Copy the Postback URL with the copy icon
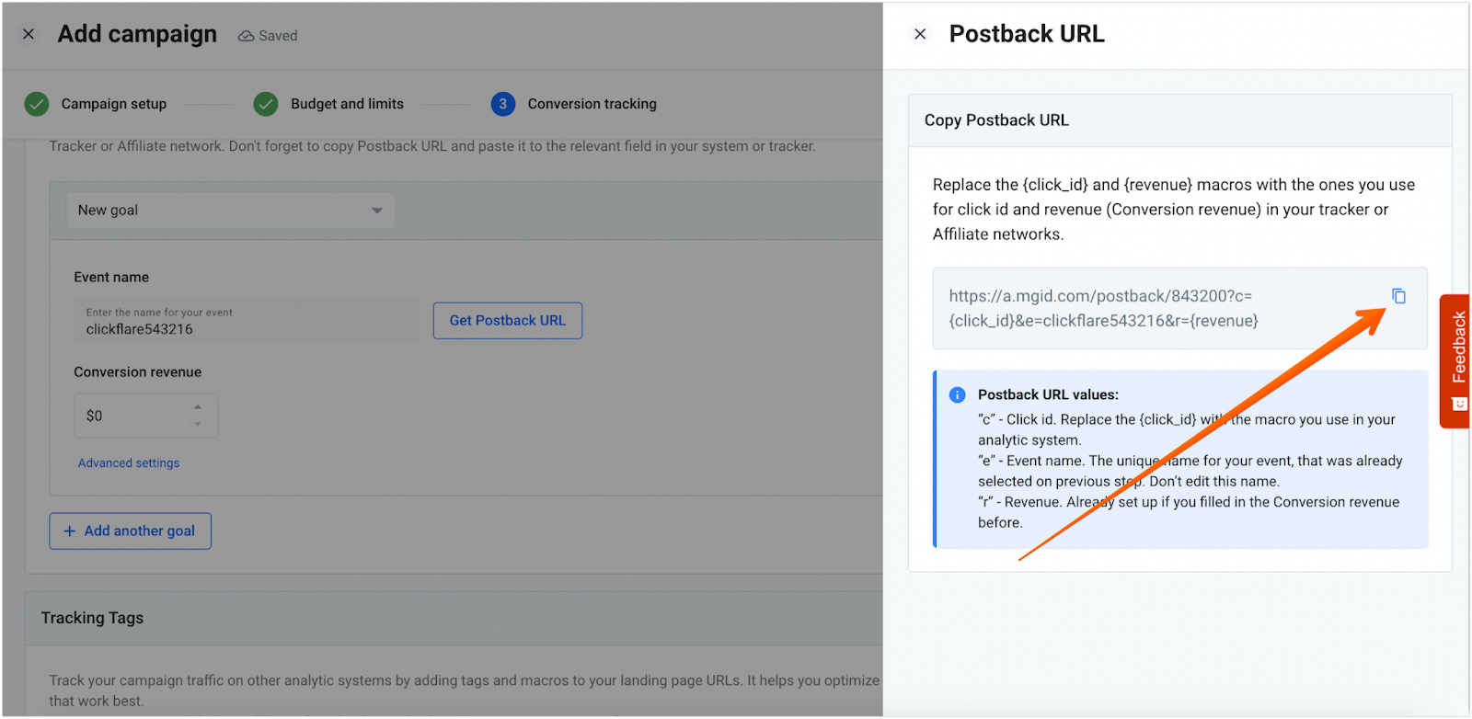The width and height of the screenshot is (1472, 719). [x=1398, y=296]
